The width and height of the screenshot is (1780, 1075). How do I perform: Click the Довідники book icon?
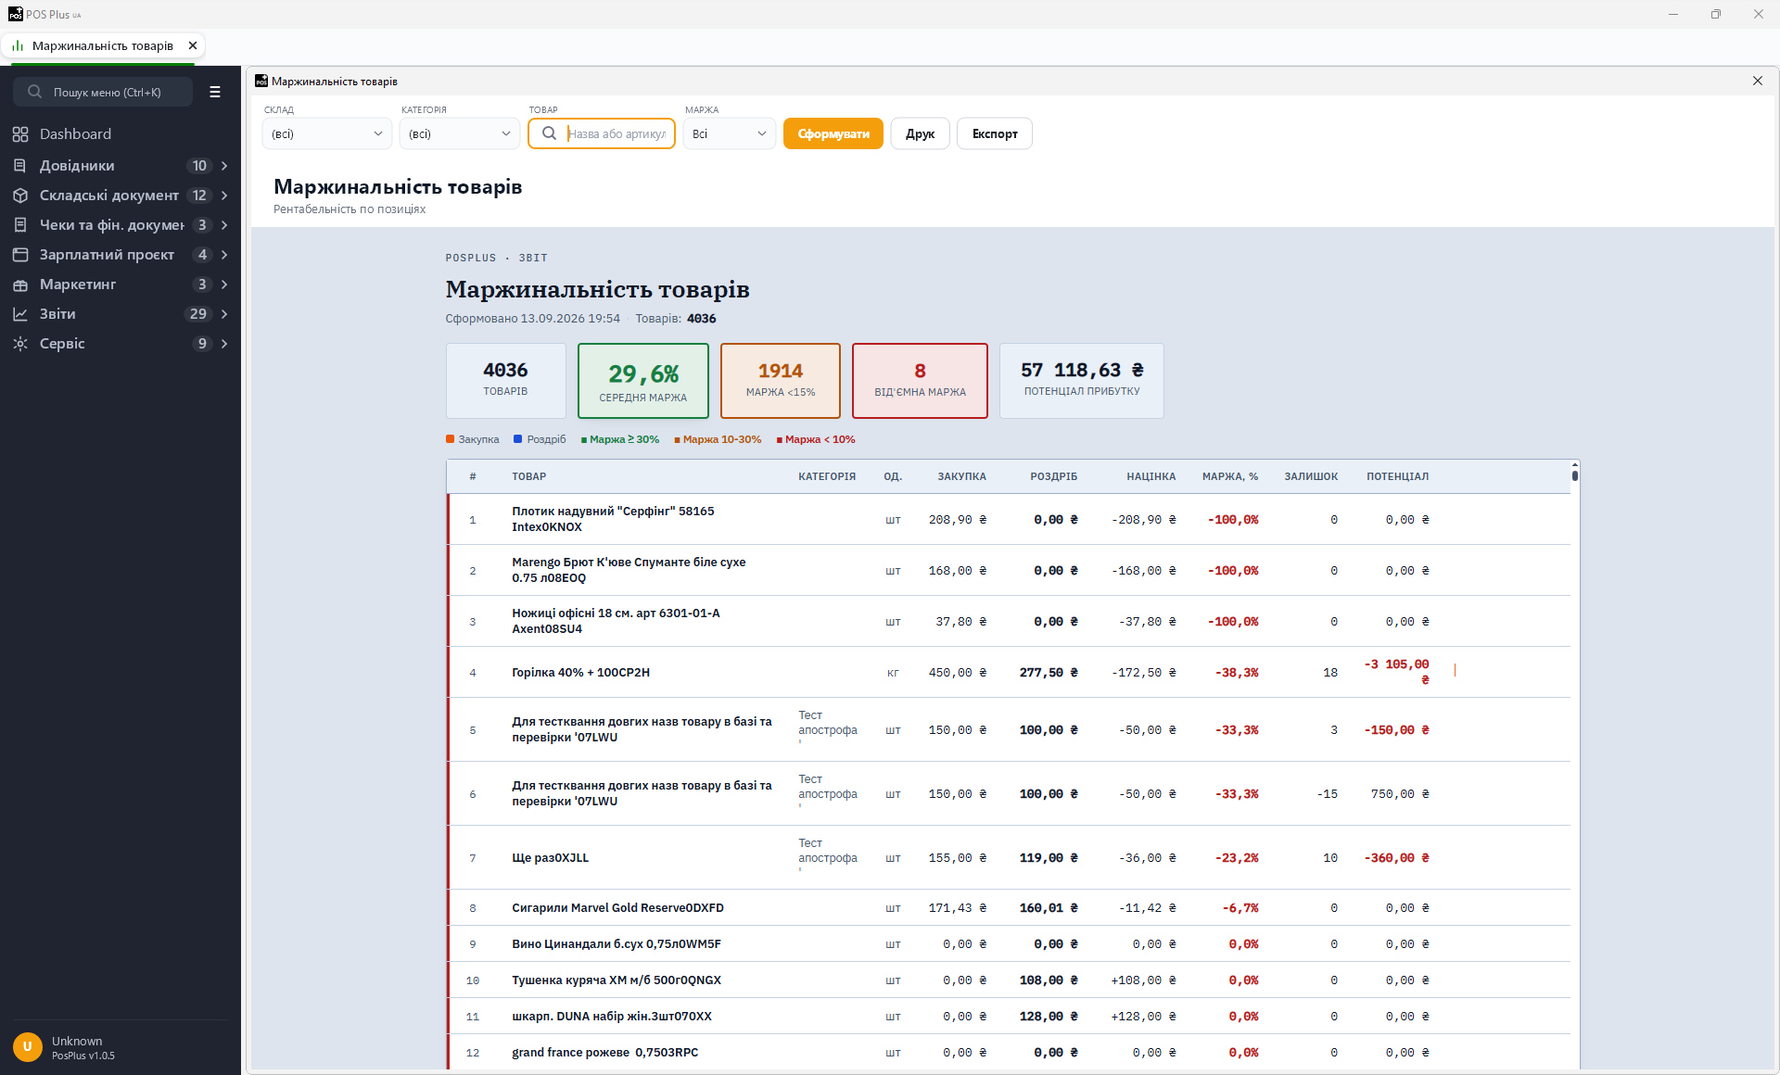click(20, 166)
